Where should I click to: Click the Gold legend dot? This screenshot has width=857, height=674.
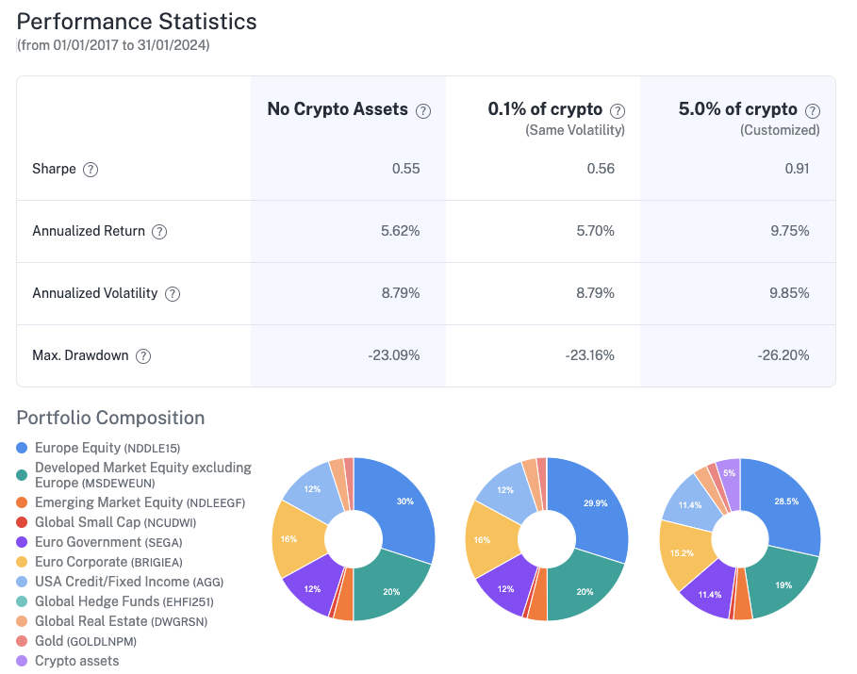tap(23, 640)
